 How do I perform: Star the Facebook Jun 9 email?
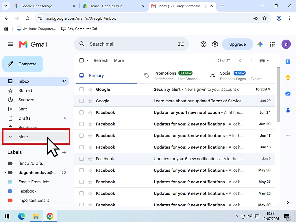pyautogui.click(x=90, y=159)
